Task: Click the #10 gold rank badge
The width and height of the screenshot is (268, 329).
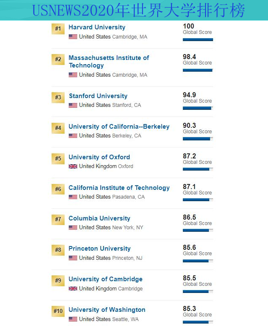Action: (58, 311)
